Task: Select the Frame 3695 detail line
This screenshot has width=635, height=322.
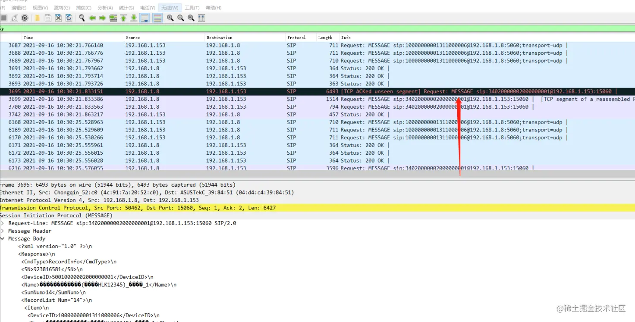Action: (317, 184)
